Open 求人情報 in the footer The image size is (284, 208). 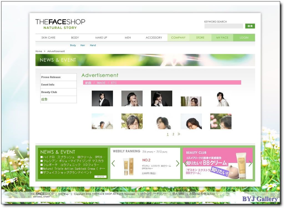coord(178,194)
